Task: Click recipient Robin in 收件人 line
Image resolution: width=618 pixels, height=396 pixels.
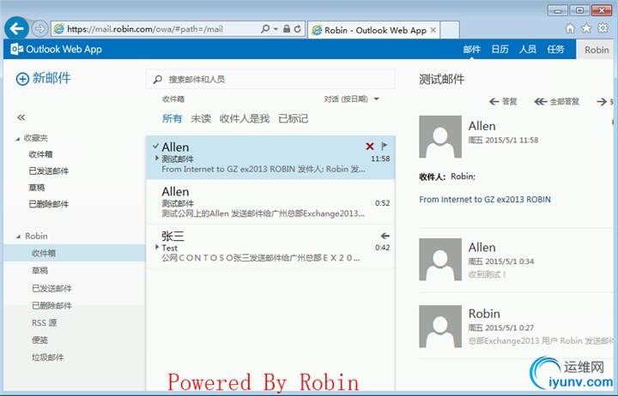Action: click(x=463, y=177)
